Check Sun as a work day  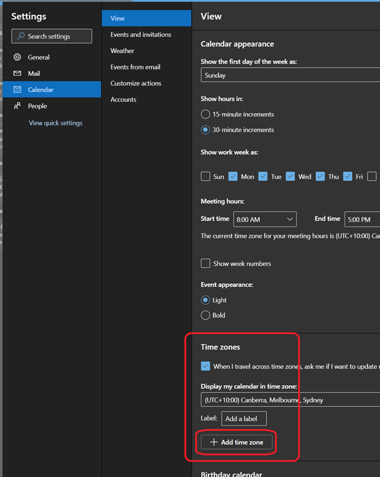(x=206, y=176)
